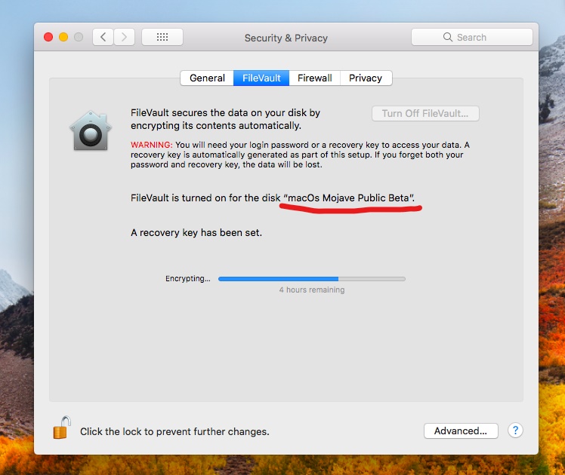Image resolution: width=565 pixels, height=475 pixels.
Task: Open the Firewall tab
Action: pos(314,78)
